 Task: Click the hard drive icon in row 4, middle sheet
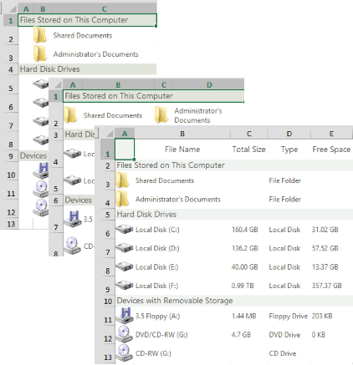pos(73,153)
